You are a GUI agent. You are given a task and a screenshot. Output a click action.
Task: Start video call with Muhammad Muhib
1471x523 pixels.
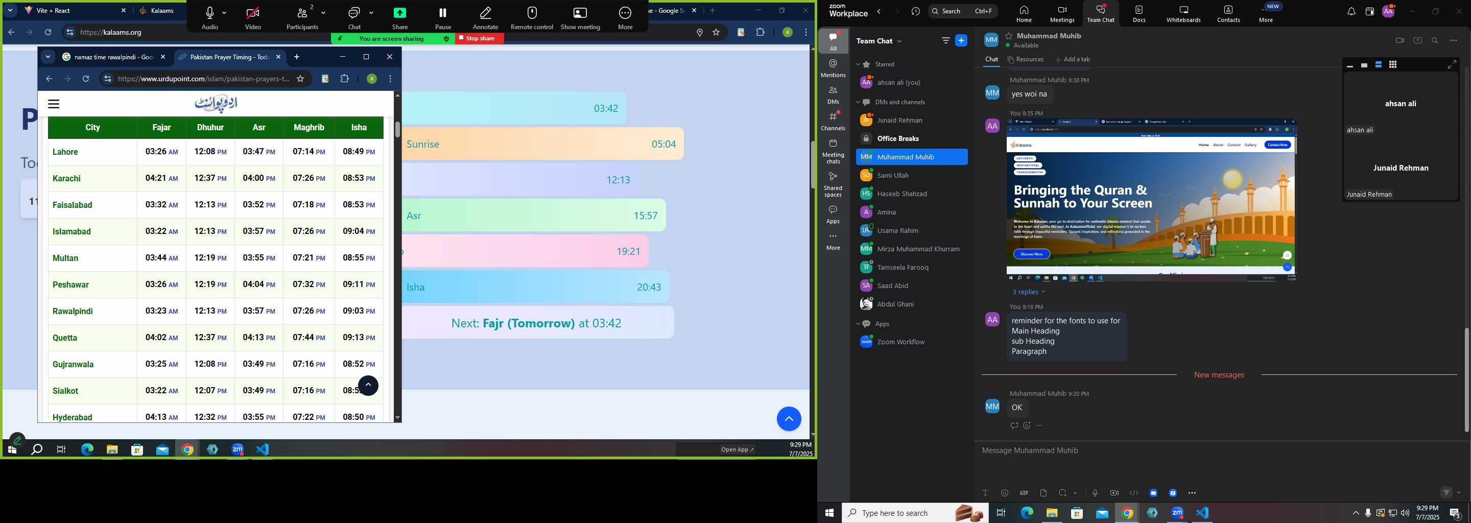click(1399, 40)
